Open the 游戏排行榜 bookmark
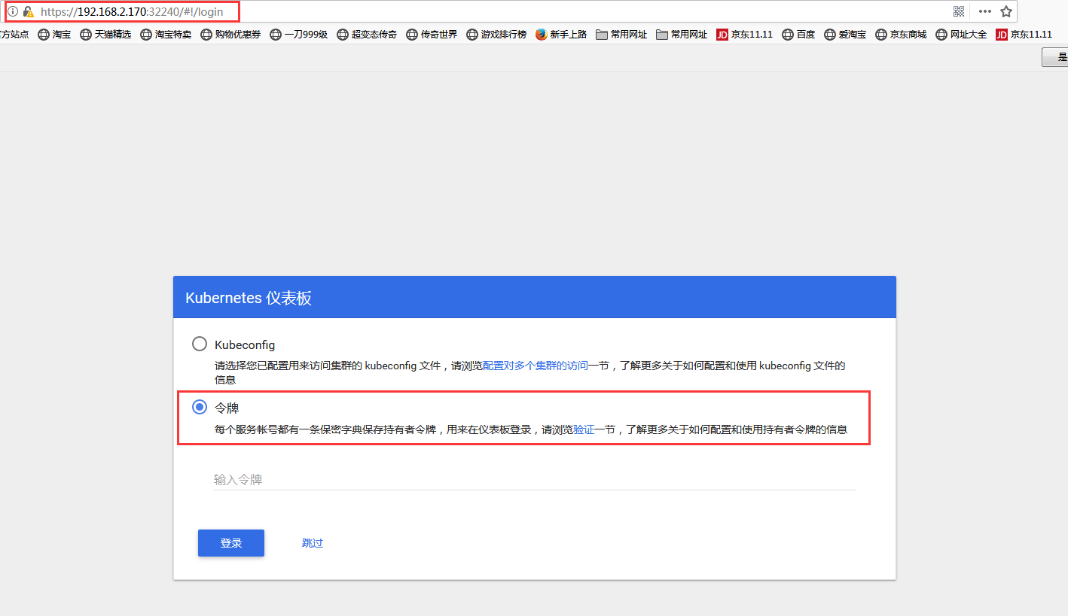 496,34
